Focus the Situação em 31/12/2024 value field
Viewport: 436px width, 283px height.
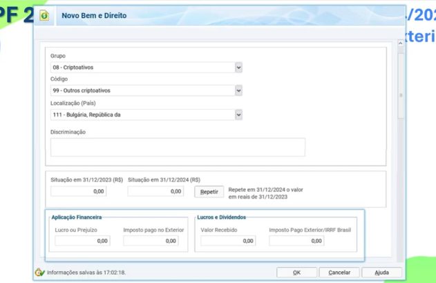[155, 191]
